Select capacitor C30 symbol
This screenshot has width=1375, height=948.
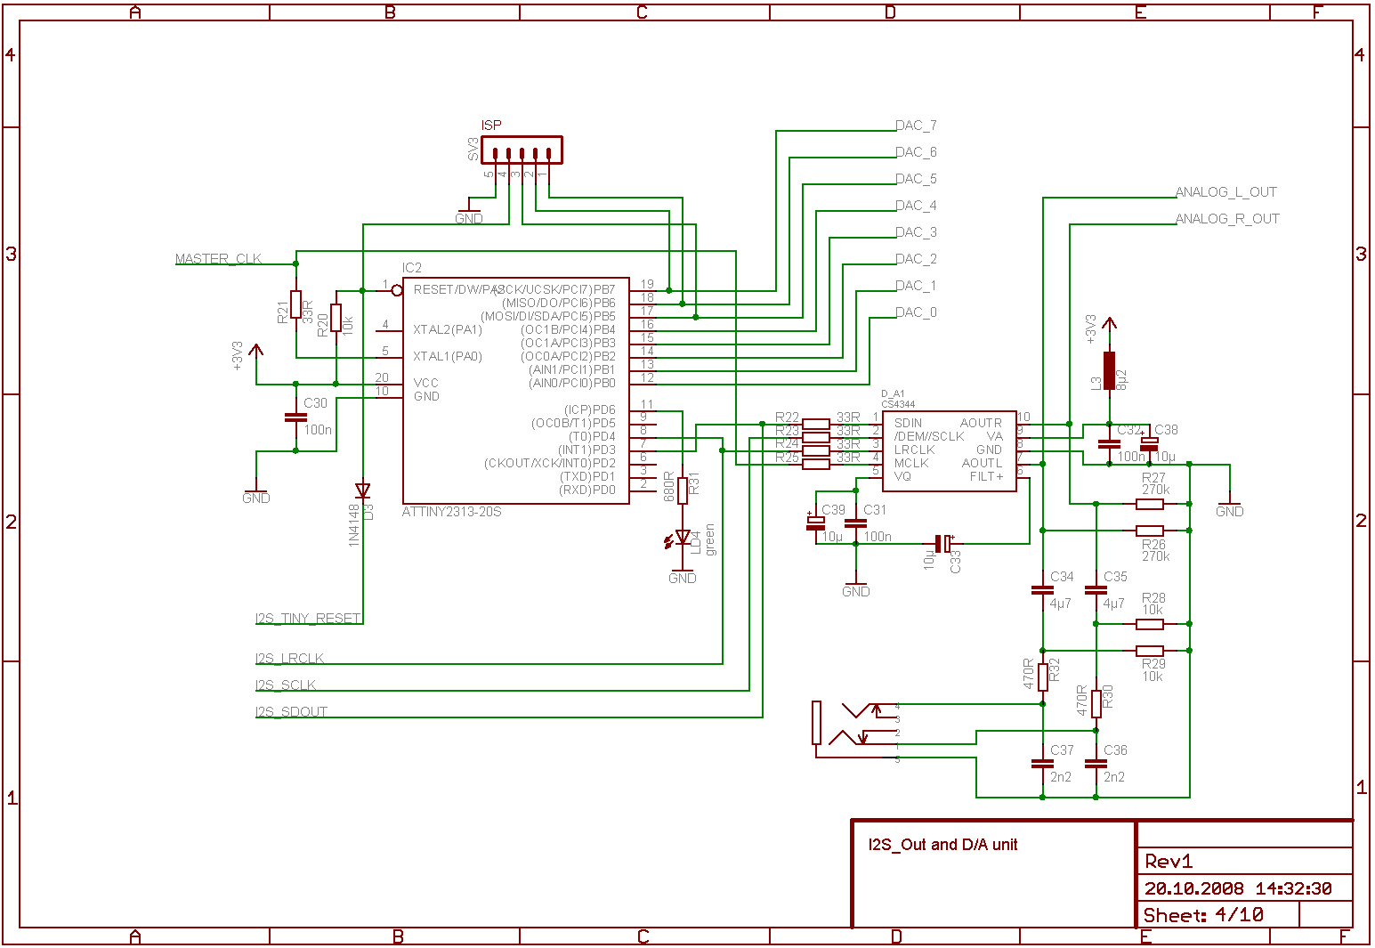coord(295,417)
